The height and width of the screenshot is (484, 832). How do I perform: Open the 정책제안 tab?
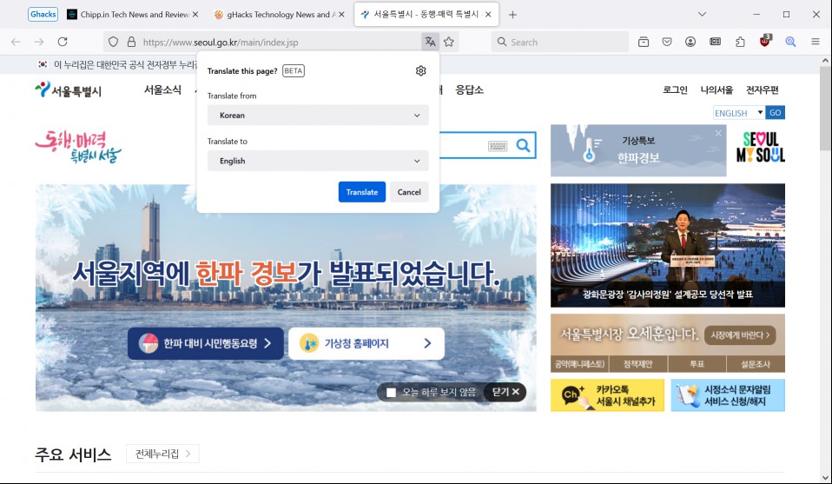point(638,364)
